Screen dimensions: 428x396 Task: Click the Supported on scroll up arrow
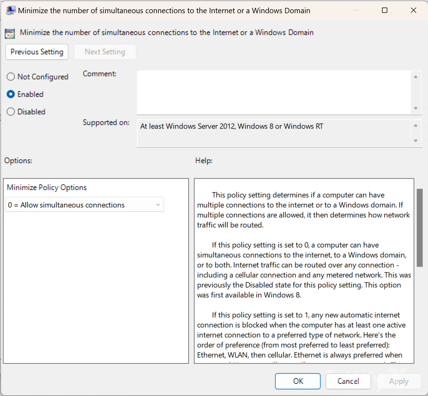[416, 125]
